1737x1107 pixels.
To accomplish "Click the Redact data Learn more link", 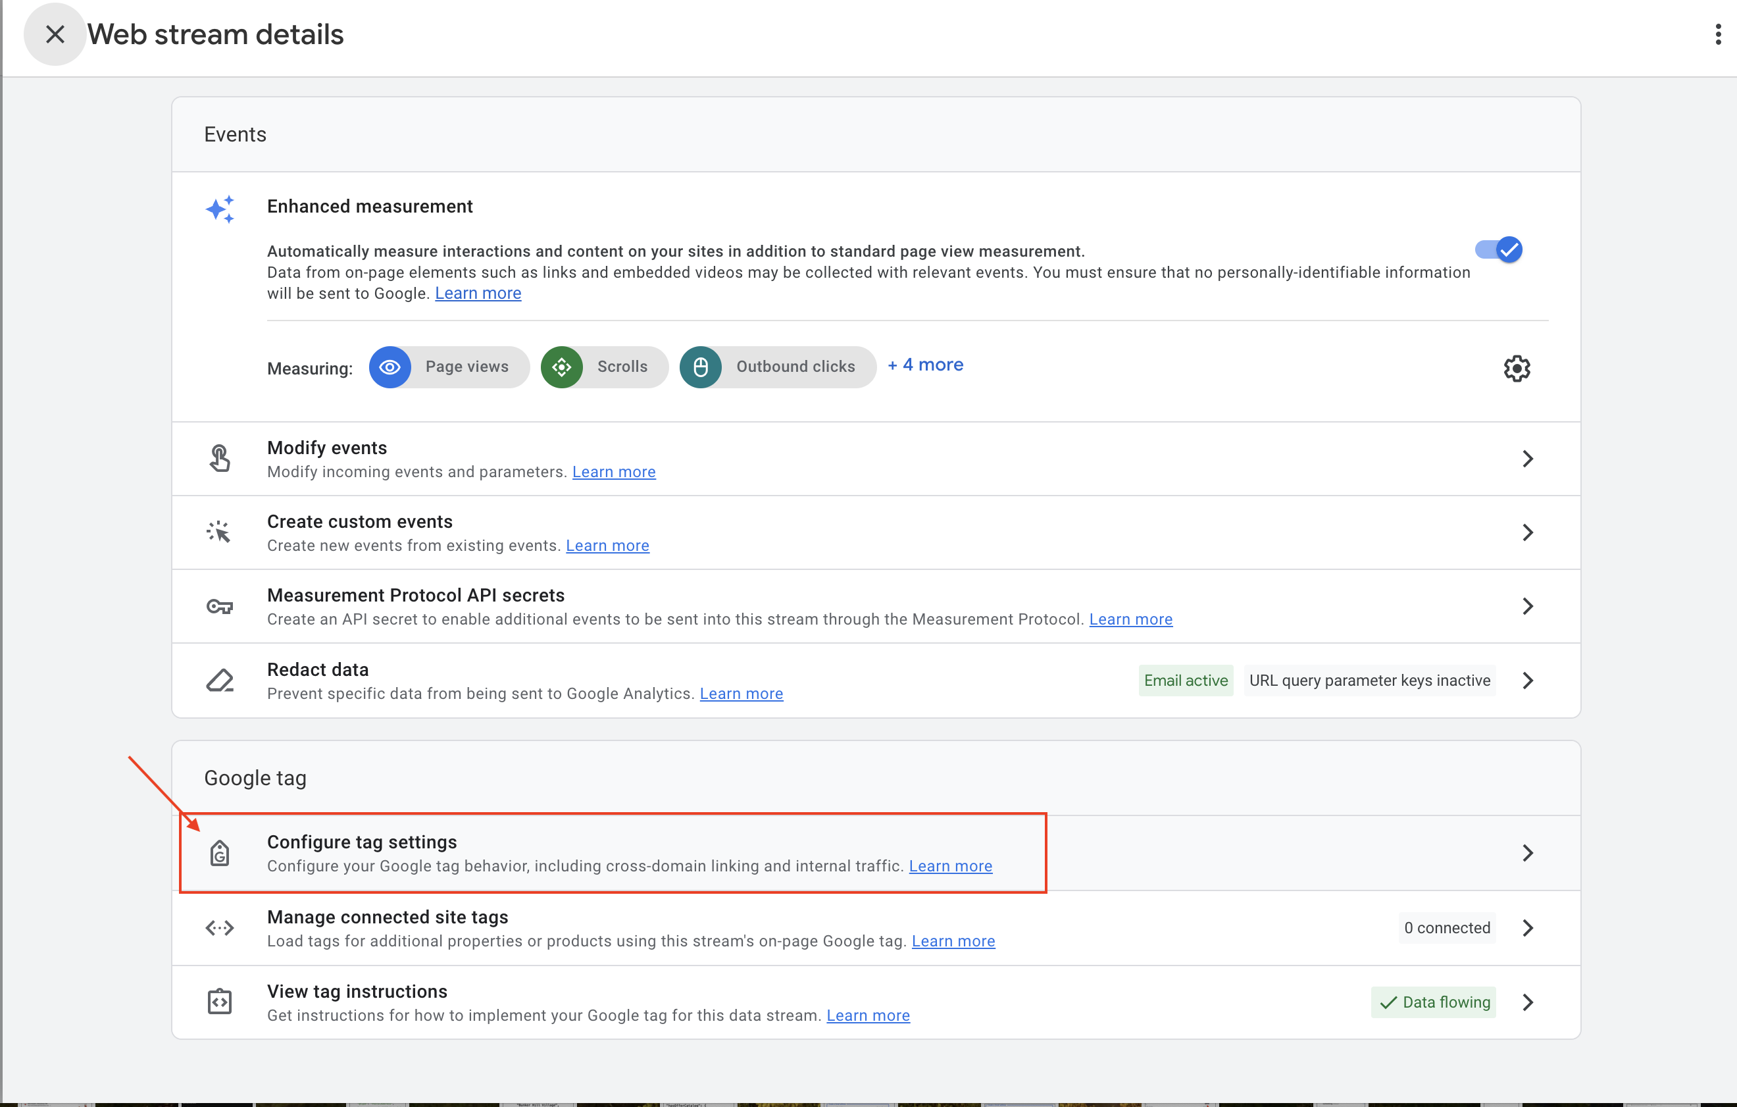I will point(741,694).
